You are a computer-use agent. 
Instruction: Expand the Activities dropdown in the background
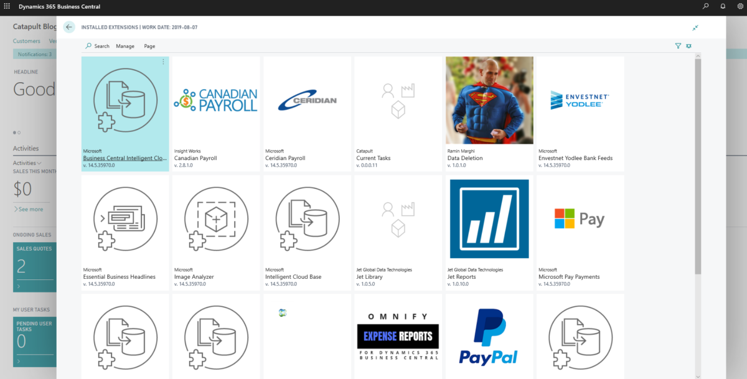26,163
